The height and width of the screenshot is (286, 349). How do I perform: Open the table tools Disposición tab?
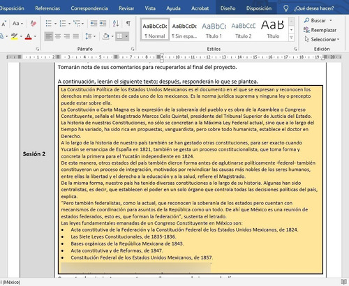point(259,8)
